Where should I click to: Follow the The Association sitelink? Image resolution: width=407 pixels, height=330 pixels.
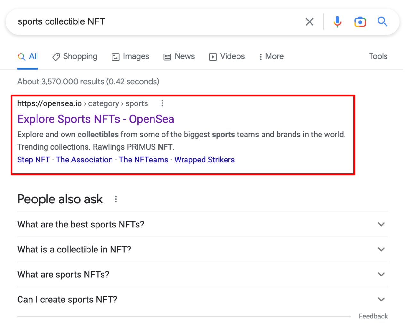[x=84, y=160]
